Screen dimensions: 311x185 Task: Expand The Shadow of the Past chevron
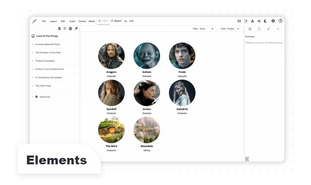tap(33, 53)
